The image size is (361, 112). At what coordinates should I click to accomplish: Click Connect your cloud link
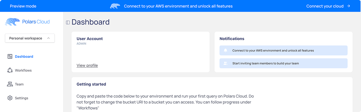click(325, 6)
